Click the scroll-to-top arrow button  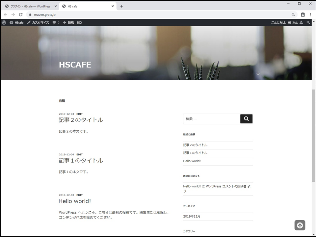[300, 225]
